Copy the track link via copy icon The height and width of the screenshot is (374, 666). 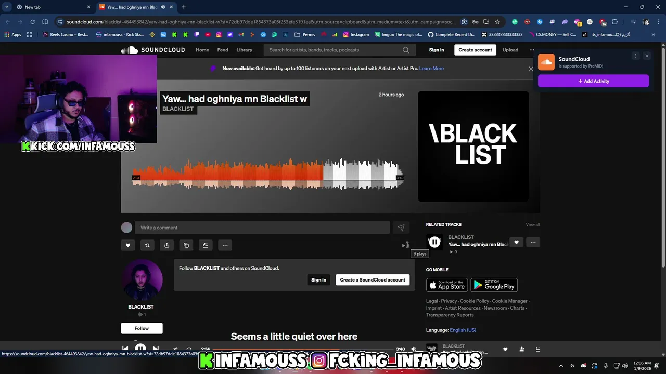pos(186,245)
